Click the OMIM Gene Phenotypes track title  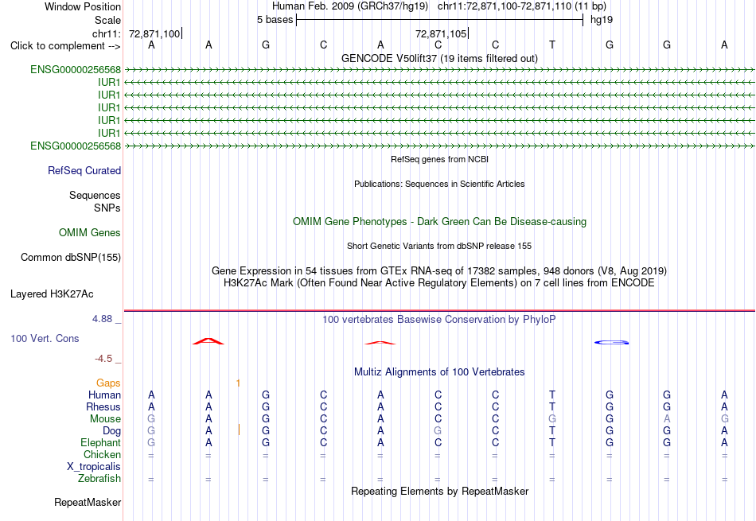[x=439, y=222]
